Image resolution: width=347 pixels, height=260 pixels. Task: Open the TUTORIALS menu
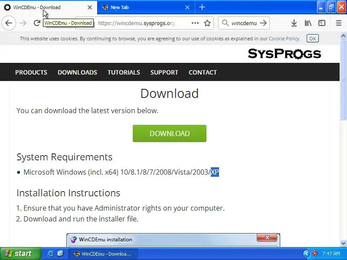click(x=124, y=72)
